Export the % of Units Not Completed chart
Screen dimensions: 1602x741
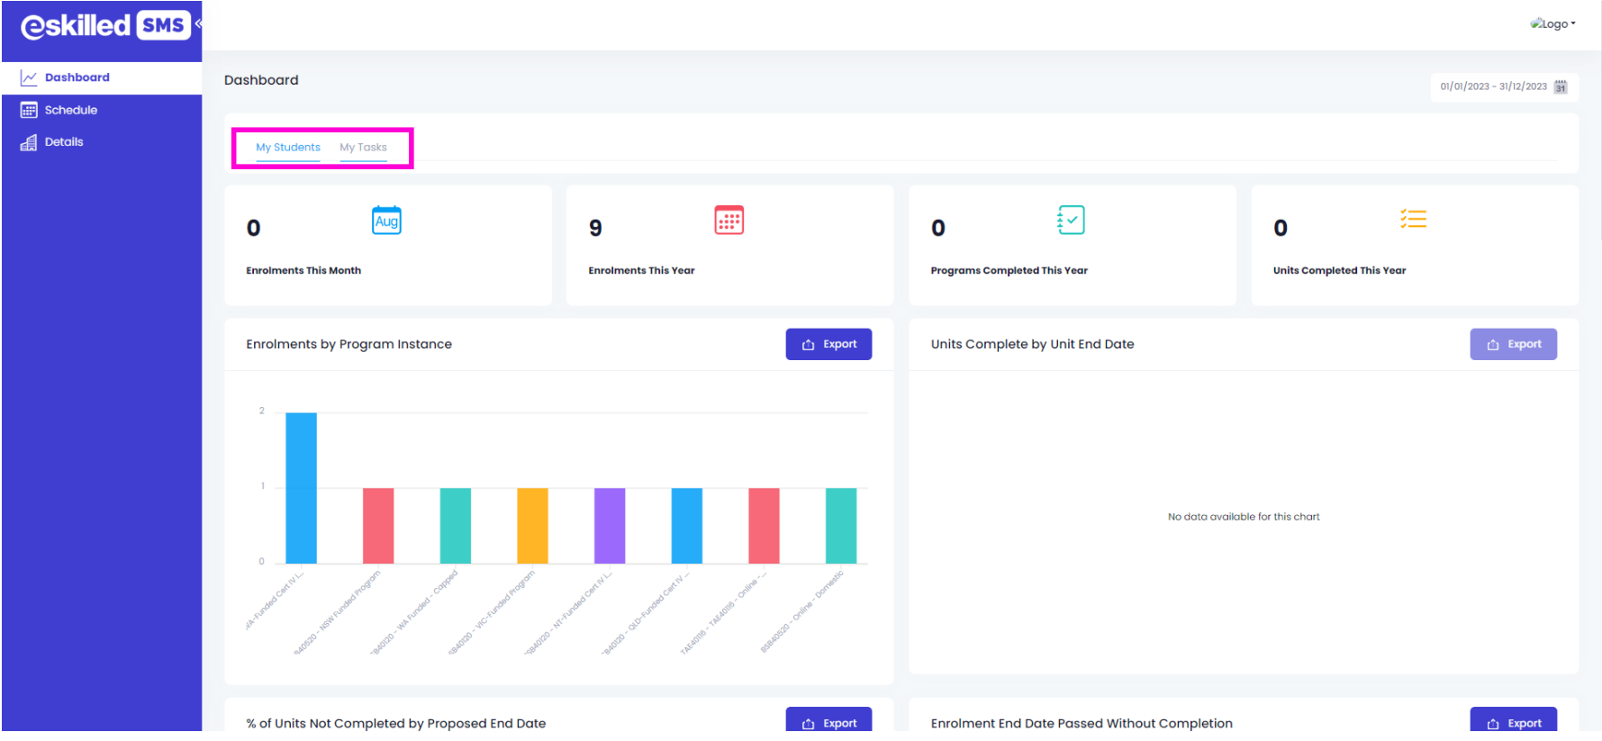[x=828, y=720]
